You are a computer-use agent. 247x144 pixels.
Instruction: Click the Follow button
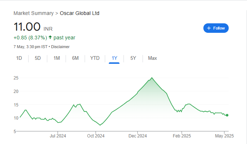tap(216, 28)
